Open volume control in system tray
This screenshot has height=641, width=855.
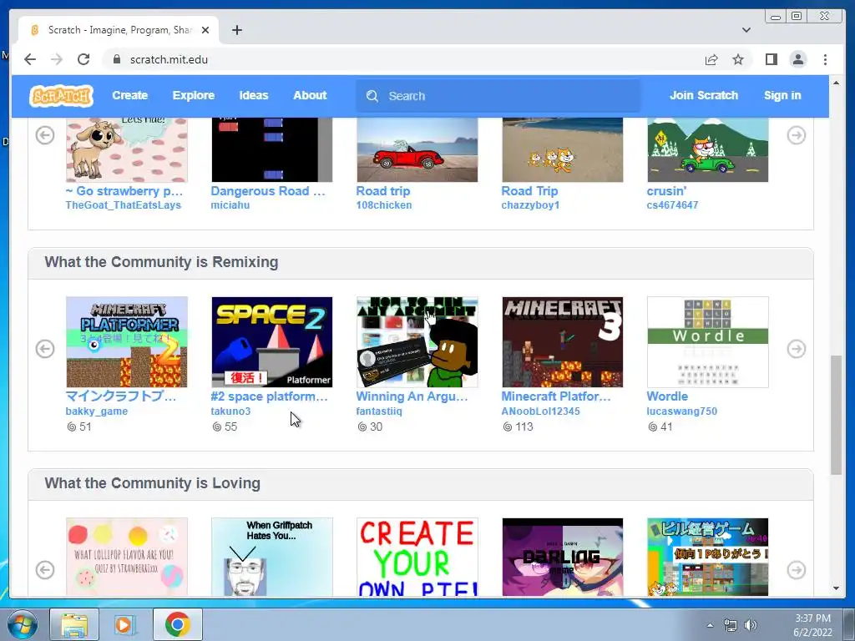pos(751,625)
